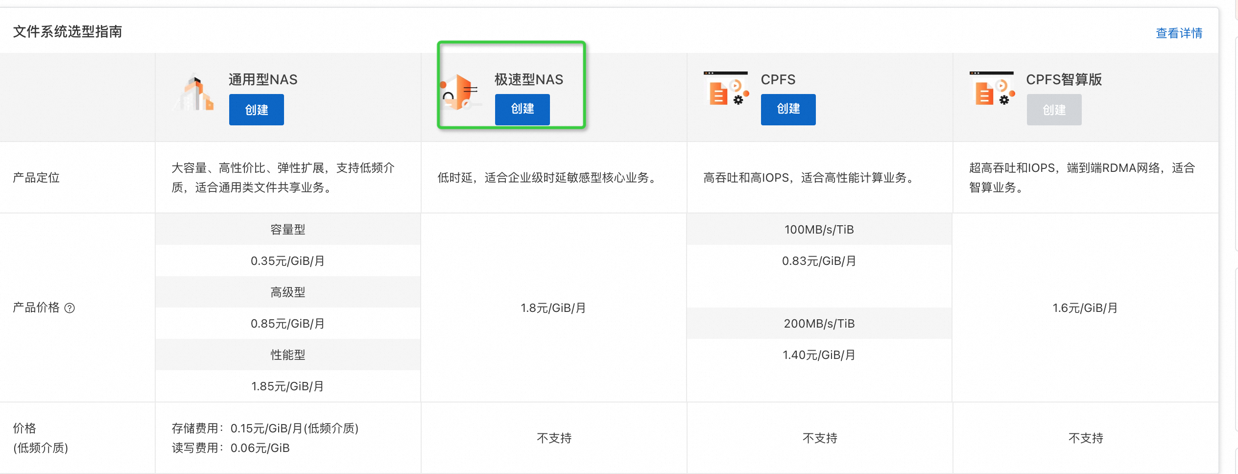Screen dimensions: 1238x474
Task: Click the 性能型 tier cell
Action: click(x=288, y=355)
